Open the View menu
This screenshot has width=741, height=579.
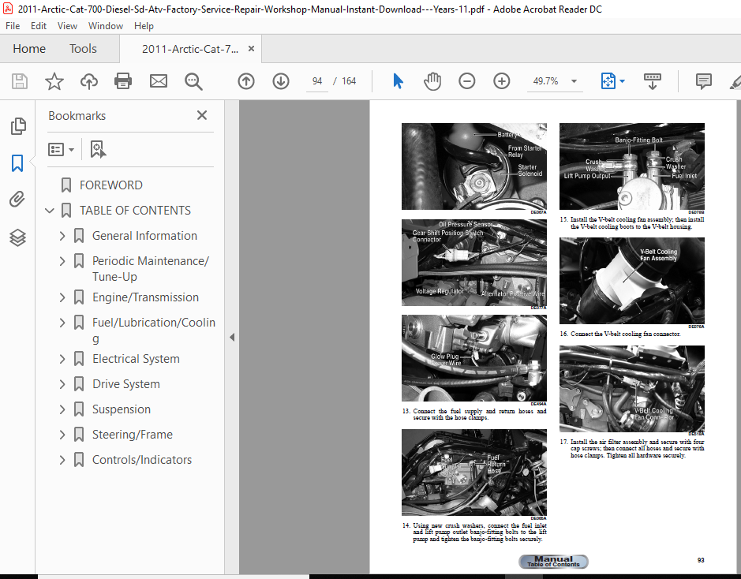click(x=67, y=26)
